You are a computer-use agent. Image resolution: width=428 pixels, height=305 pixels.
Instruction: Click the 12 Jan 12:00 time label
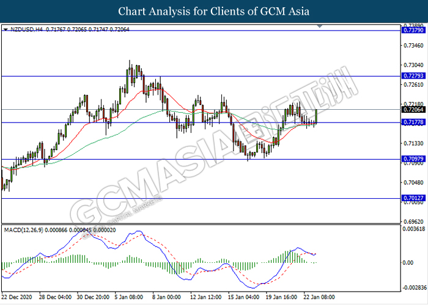click(205, 297)
